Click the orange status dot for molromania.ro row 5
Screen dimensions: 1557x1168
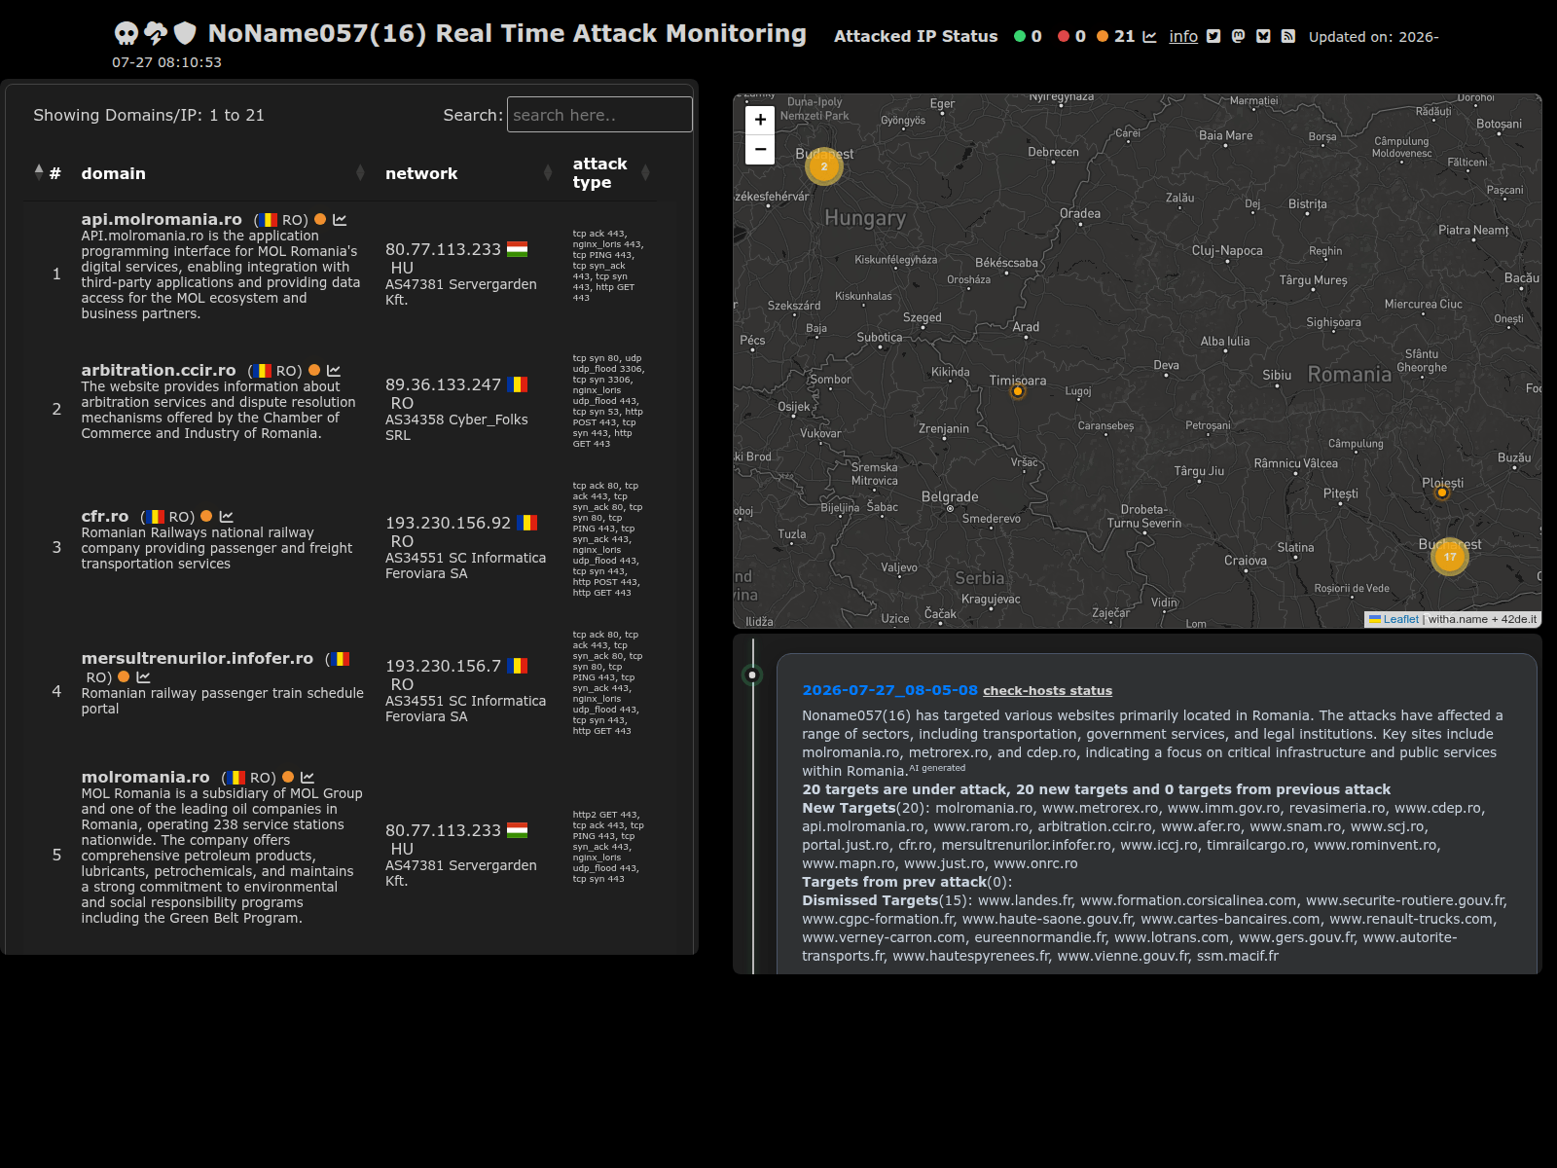point(288,777)
